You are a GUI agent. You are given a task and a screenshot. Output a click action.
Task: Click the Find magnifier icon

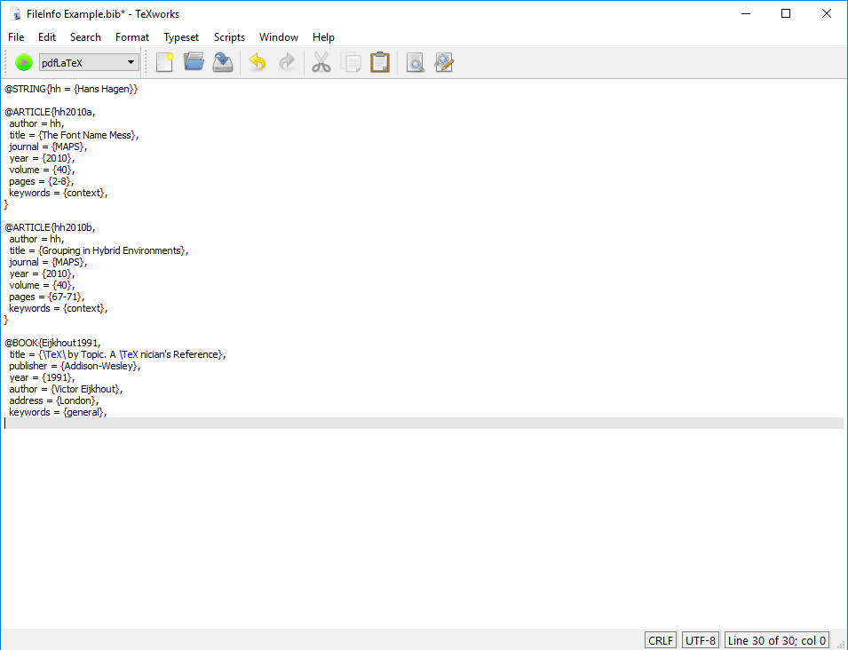tap(416, 63)
